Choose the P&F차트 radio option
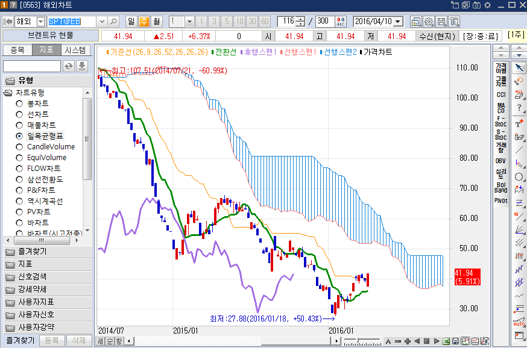Viewport: 527px width, 348px height. [x=20, y=190]
